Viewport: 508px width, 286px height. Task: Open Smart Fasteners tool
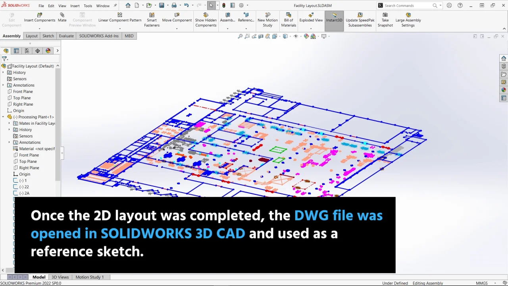pyautogui.click(x=152, y=20)
